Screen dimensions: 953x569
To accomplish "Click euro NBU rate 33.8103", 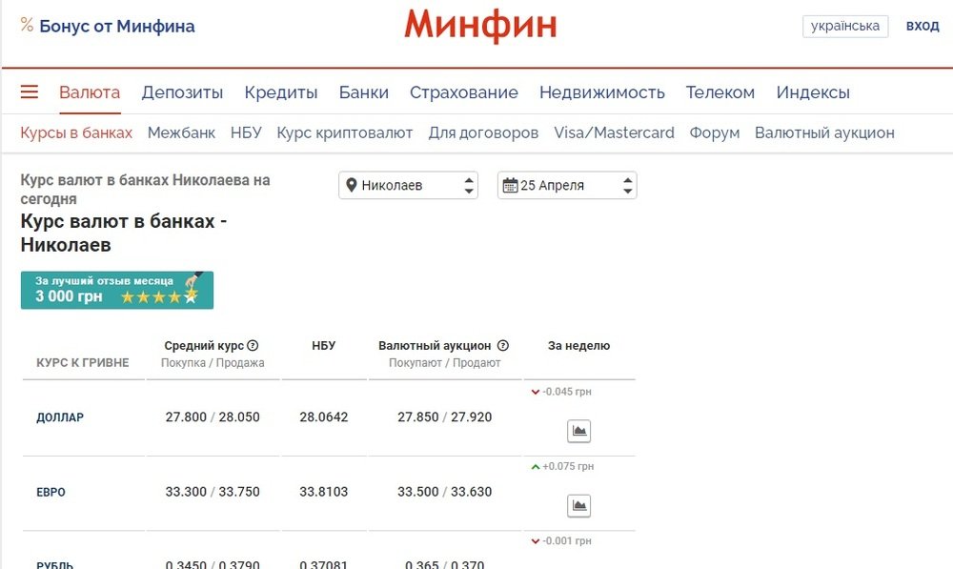I will (x=323, y=492).
